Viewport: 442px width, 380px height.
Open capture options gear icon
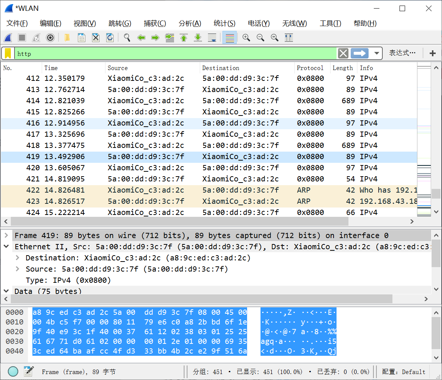click(50, 38)
